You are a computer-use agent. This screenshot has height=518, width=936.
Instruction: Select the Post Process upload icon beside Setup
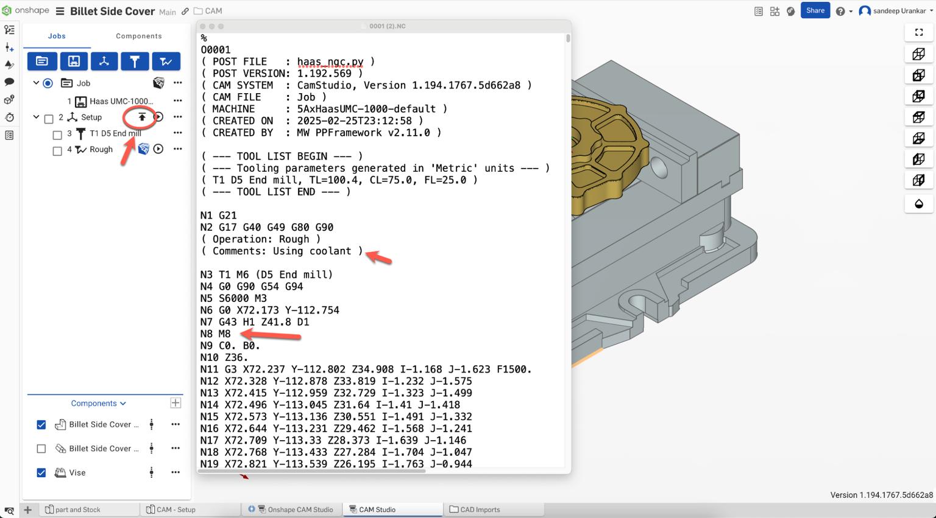(141, 116)
